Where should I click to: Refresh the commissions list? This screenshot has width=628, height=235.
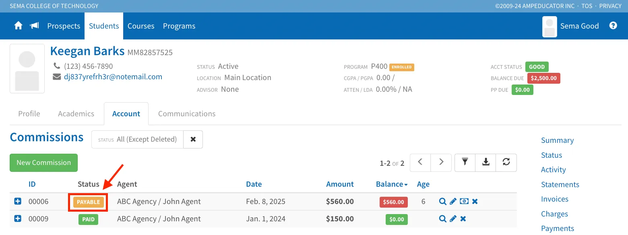(506, 162)
